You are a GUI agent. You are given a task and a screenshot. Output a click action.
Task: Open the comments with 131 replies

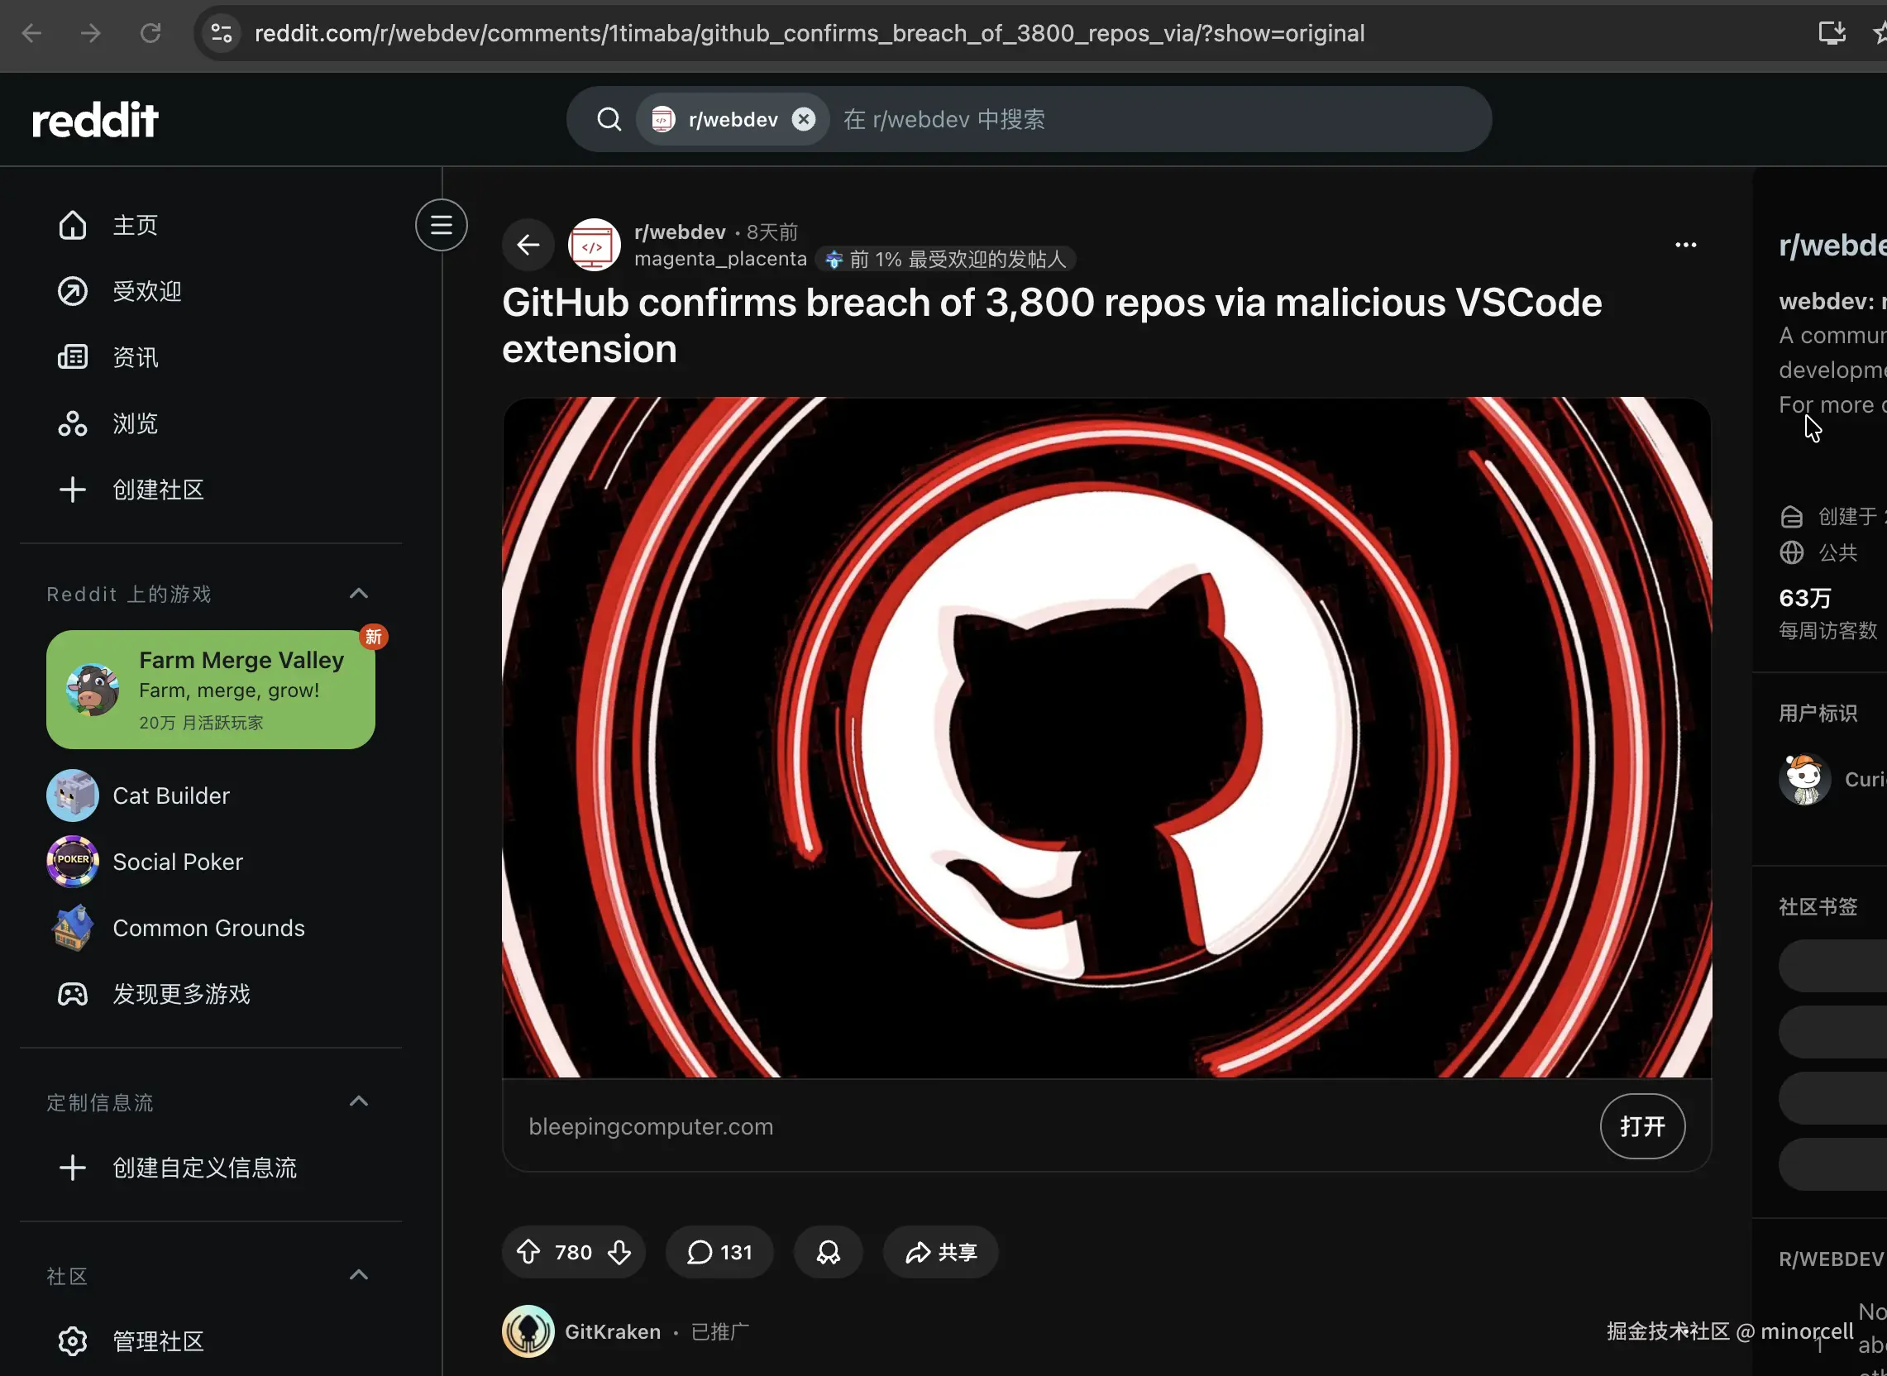tap(719, 1251)
